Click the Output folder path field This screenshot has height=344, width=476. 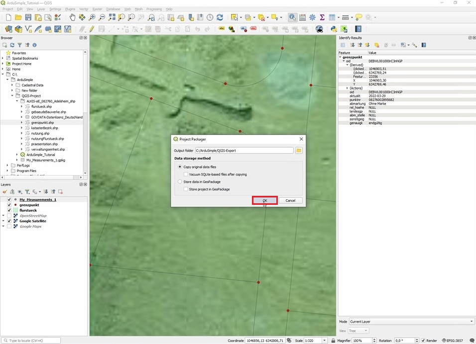pos(244,150)
